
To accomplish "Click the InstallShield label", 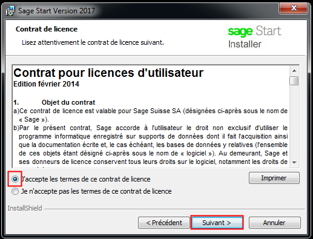I will (x=25, y=208).
